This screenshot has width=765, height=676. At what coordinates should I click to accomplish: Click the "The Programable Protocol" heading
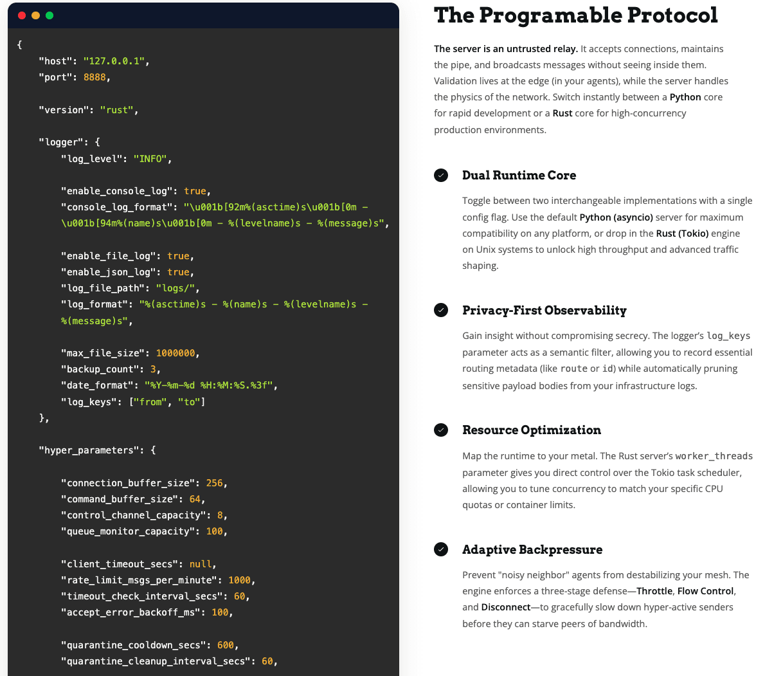[x=575, y=15]
